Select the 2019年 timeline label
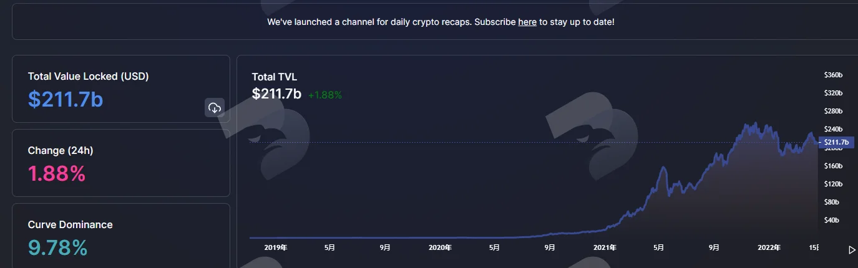This screenshot has width=858, height=268. (x=276, y=247)
